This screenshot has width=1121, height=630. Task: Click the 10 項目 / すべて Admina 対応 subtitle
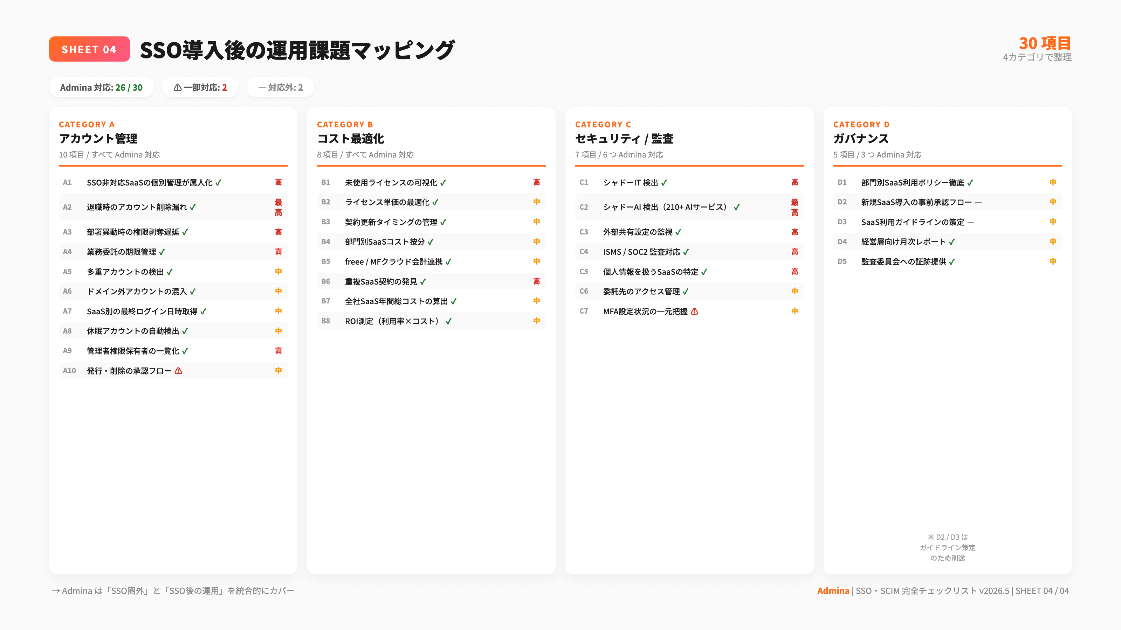pos(109,155)
